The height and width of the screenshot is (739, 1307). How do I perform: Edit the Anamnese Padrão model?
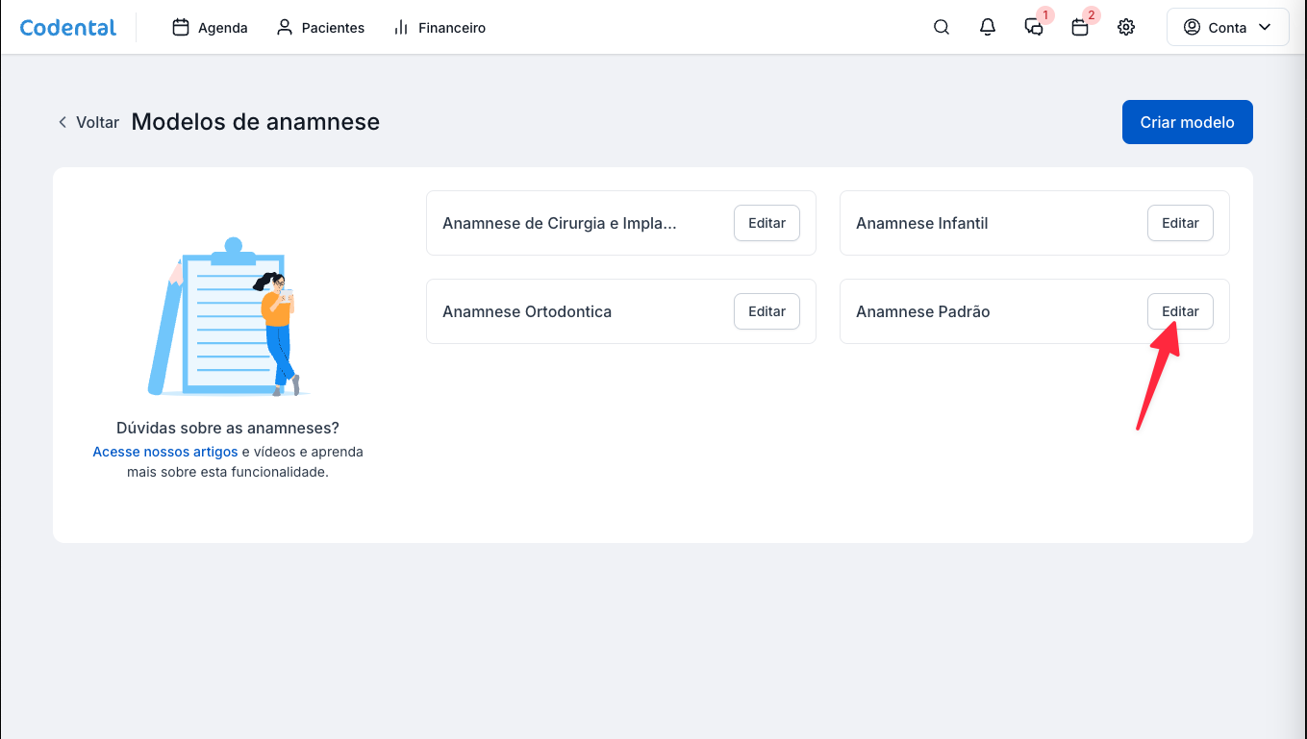point(1180,311)
